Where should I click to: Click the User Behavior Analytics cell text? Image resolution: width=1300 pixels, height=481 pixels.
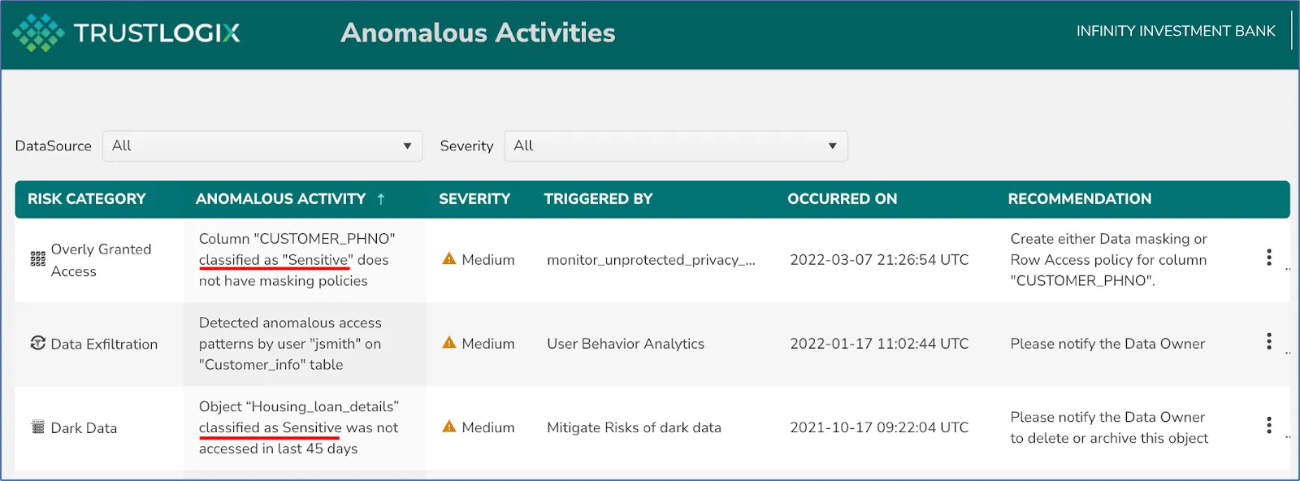(626, 343)
